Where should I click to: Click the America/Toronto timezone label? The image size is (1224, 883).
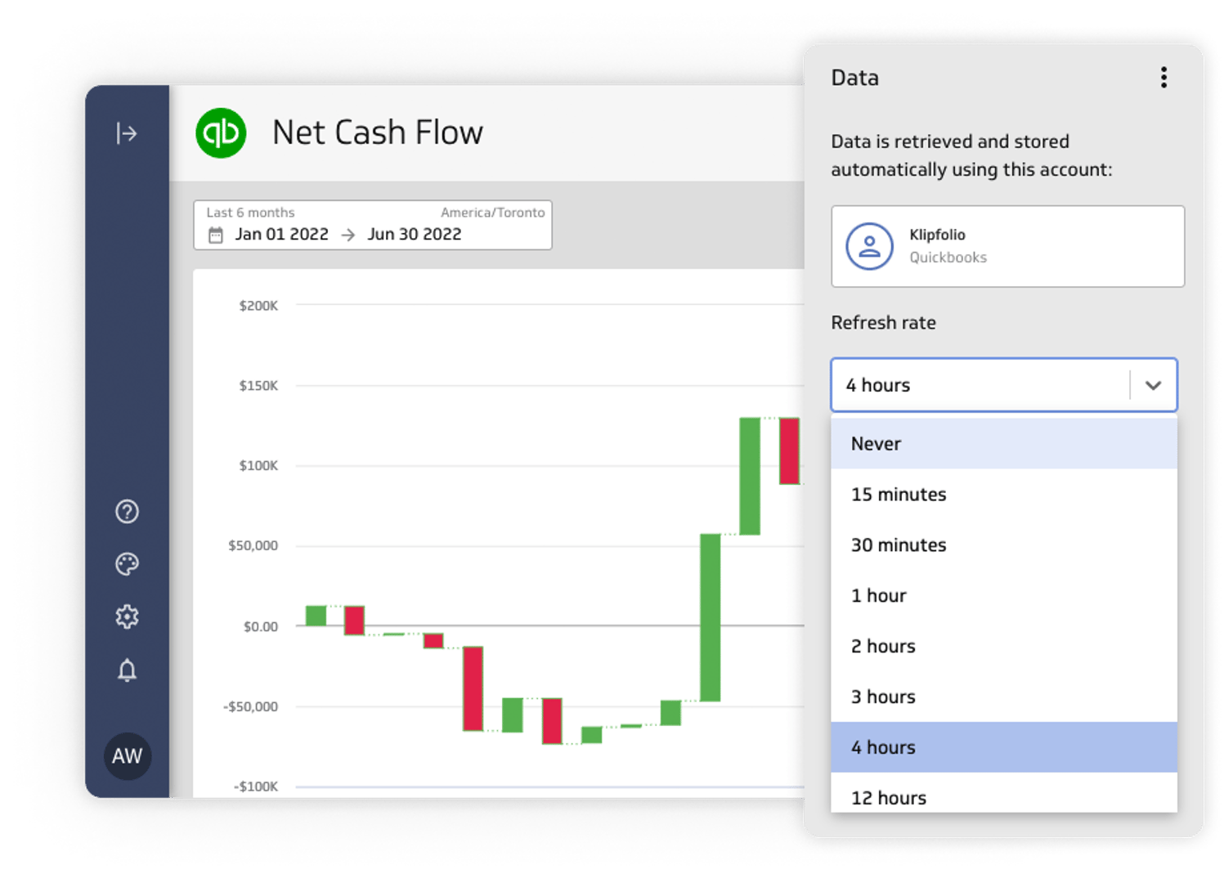493,213
